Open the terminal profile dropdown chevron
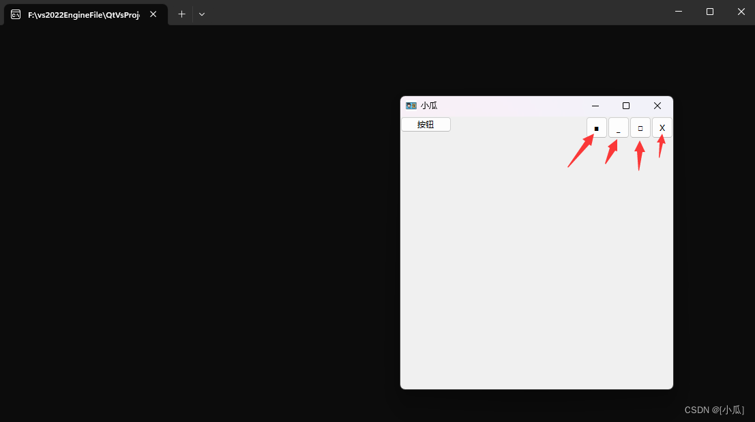755x422 pixels. tap(202, 14)
